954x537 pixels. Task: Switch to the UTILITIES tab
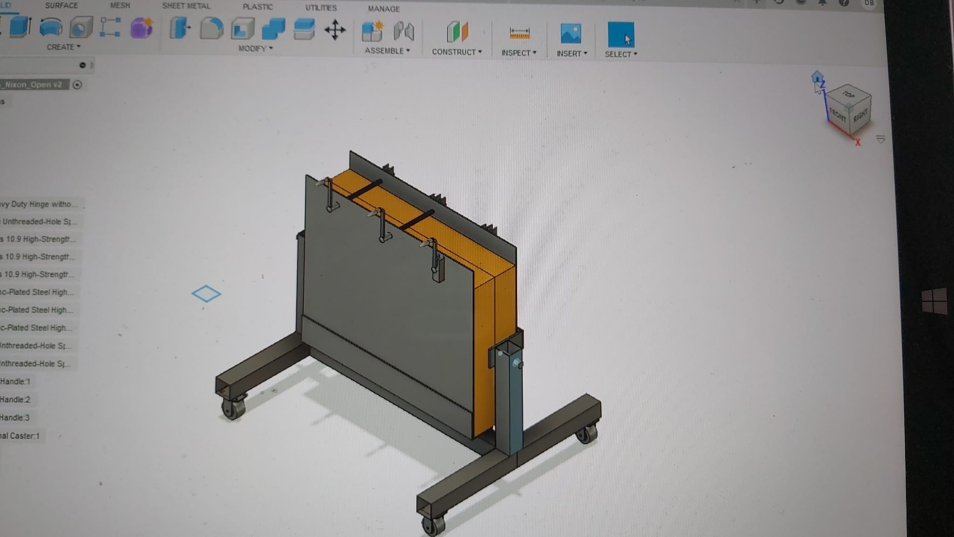321,8
